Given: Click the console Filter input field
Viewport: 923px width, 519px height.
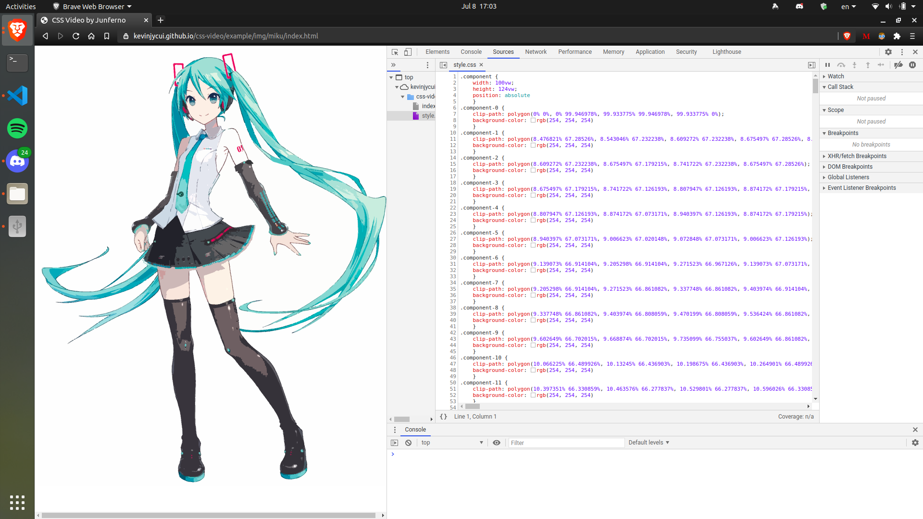Looking at the screenshot, I should 566,443.
